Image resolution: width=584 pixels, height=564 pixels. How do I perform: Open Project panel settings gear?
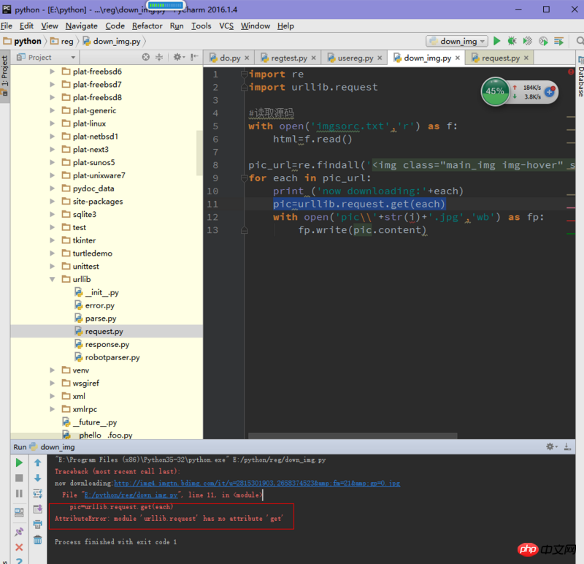pos(177,57)
